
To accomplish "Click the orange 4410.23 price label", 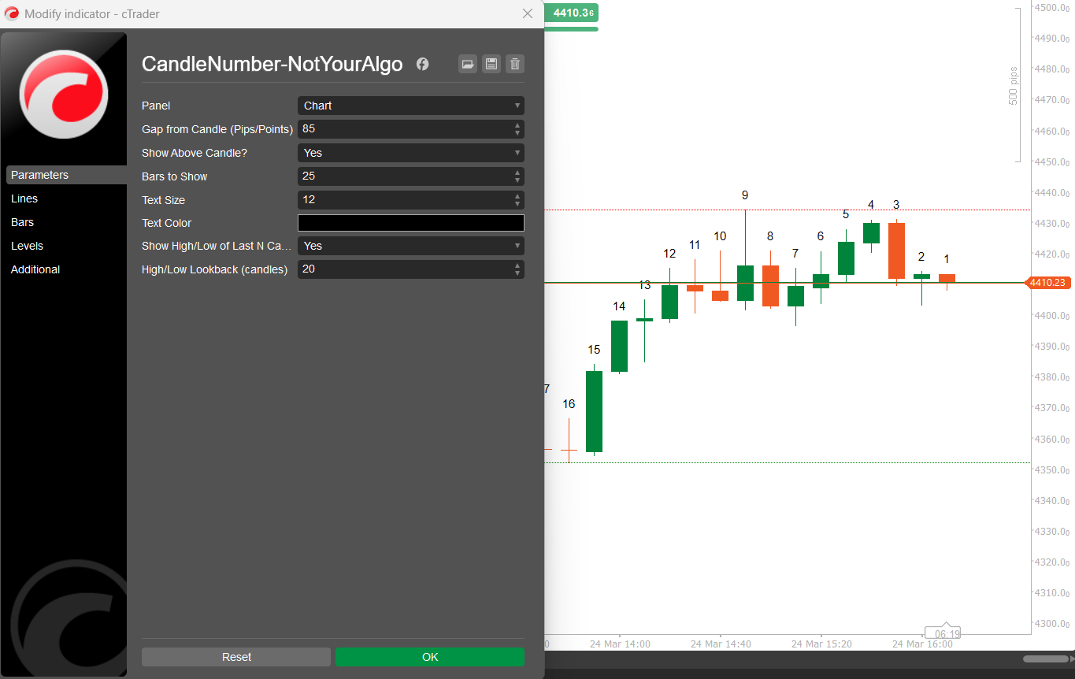I will coord(1047,283).
